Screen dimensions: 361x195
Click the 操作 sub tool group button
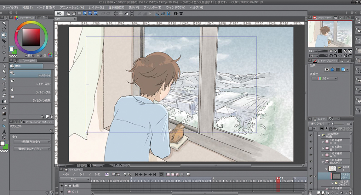click(26, 66)
